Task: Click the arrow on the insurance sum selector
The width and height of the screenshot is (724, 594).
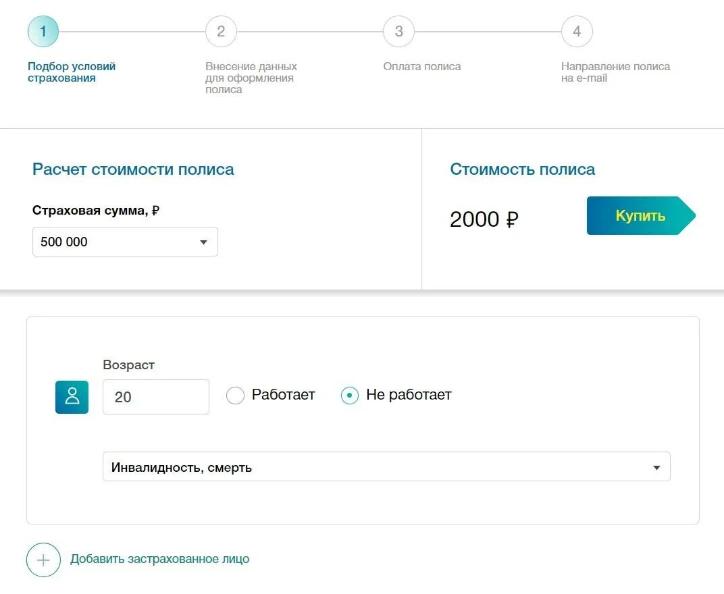Action: (203, 242)
